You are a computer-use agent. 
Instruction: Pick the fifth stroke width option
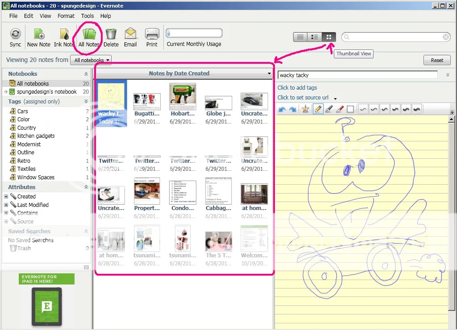[x=406, y=109]
